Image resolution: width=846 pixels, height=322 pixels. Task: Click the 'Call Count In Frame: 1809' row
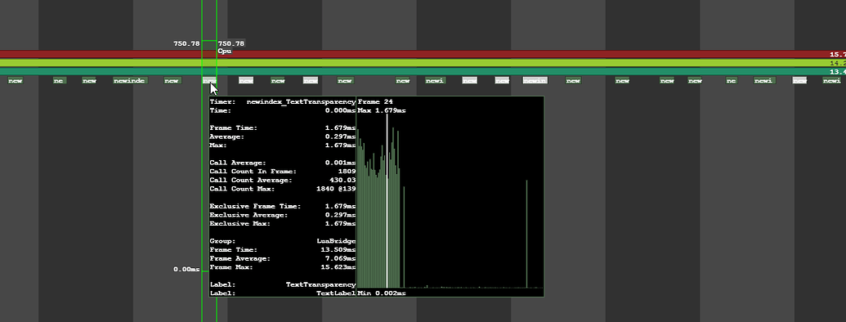(x=283, y=172)
